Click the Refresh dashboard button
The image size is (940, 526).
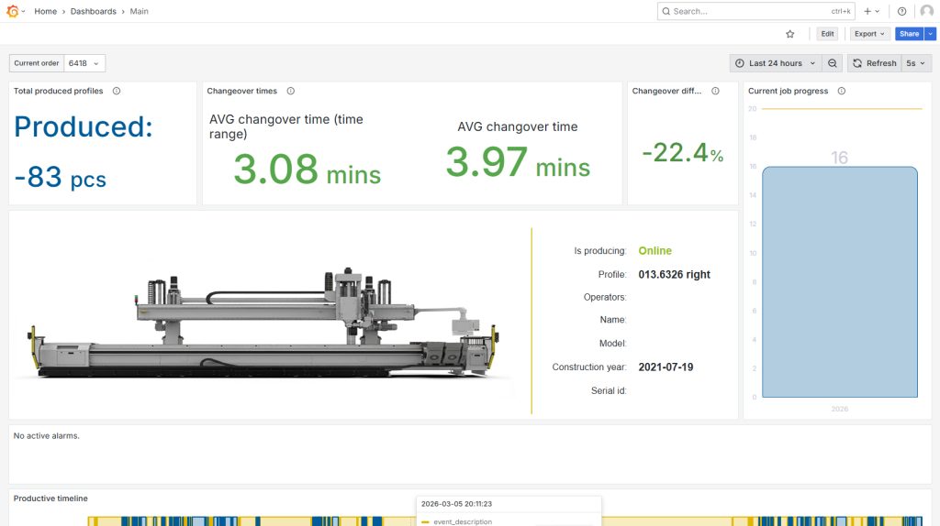[x=874, y=63]
